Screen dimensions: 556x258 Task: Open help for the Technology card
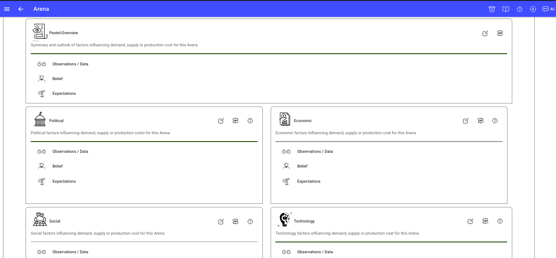[x=500, y=221]
